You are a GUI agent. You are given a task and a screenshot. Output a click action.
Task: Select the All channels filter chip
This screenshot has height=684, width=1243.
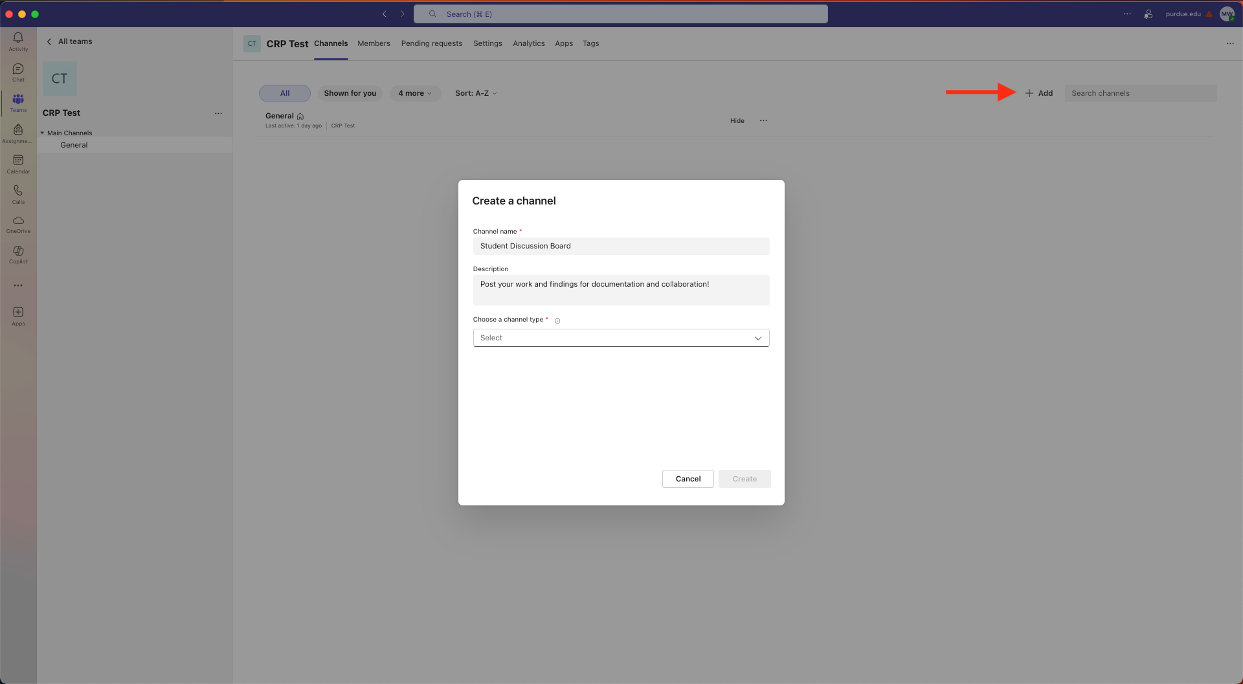(x=284, y=93)
